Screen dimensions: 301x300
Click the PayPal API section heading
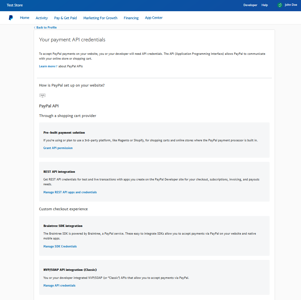pos(49,106)
